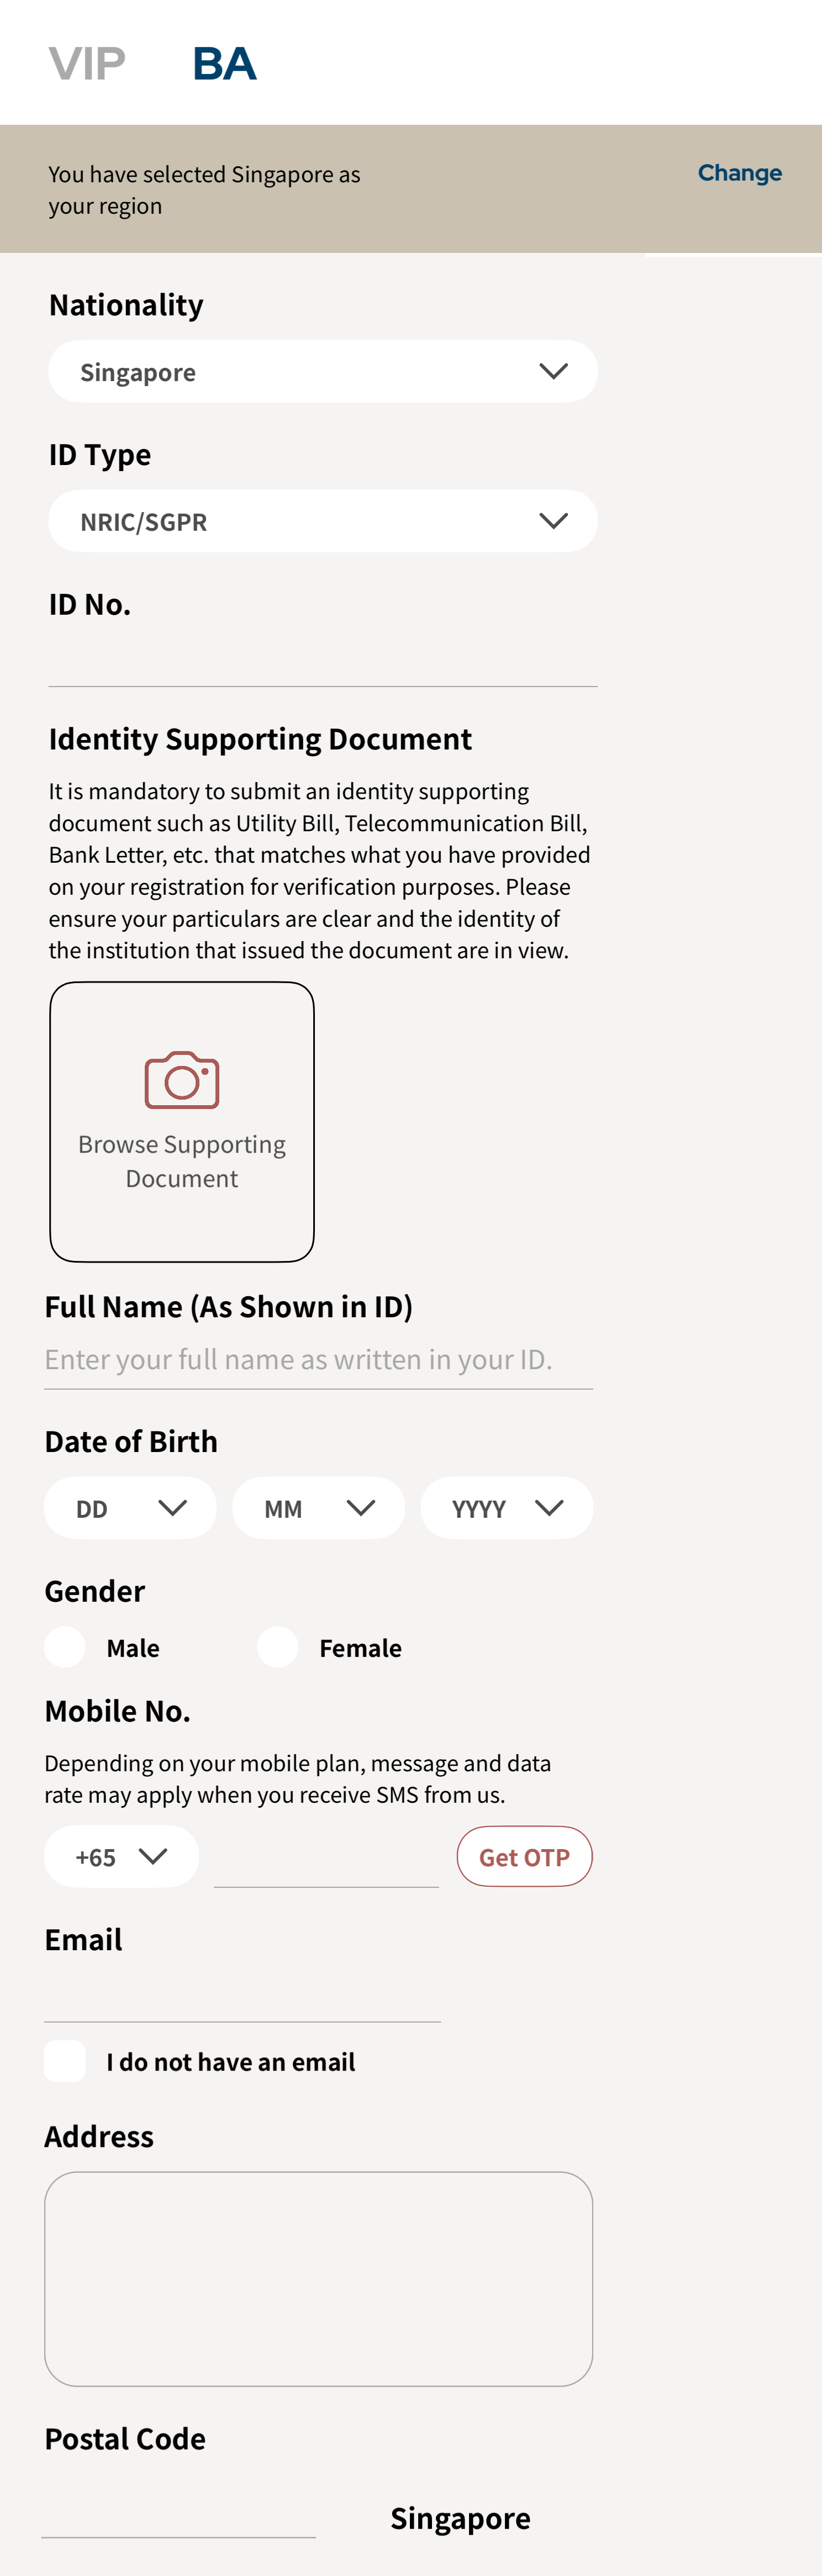The width and height of the screenshot is (822, 2576).
Task: Open the DD day dropdown
Action: [x=130, y=1508]
